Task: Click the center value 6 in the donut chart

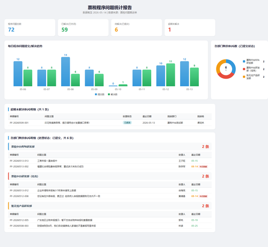Action: tap(226, 68)
